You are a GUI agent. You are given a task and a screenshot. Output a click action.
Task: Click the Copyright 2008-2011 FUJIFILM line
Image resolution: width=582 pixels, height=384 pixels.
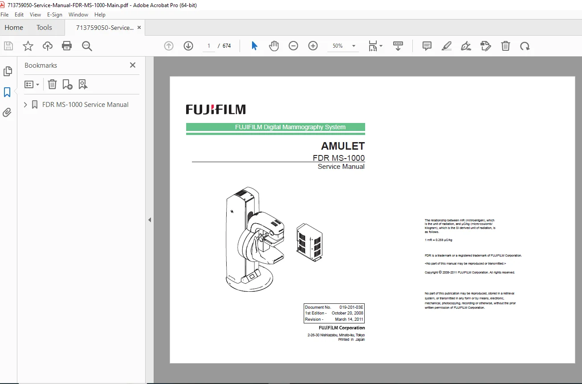click(470, 272)
